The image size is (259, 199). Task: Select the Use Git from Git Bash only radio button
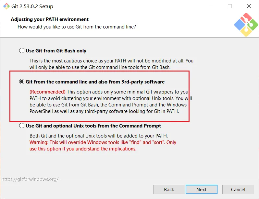tap(22, 51)
